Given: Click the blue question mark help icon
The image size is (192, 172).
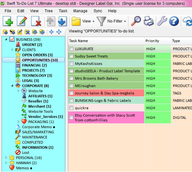Looking at the screenshot, I should click(x=174, y=21).
